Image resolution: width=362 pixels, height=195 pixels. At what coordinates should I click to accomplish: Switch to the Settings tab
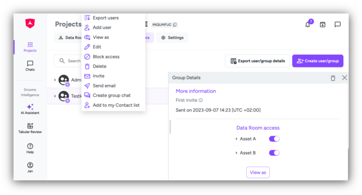[x=172, y=38]
